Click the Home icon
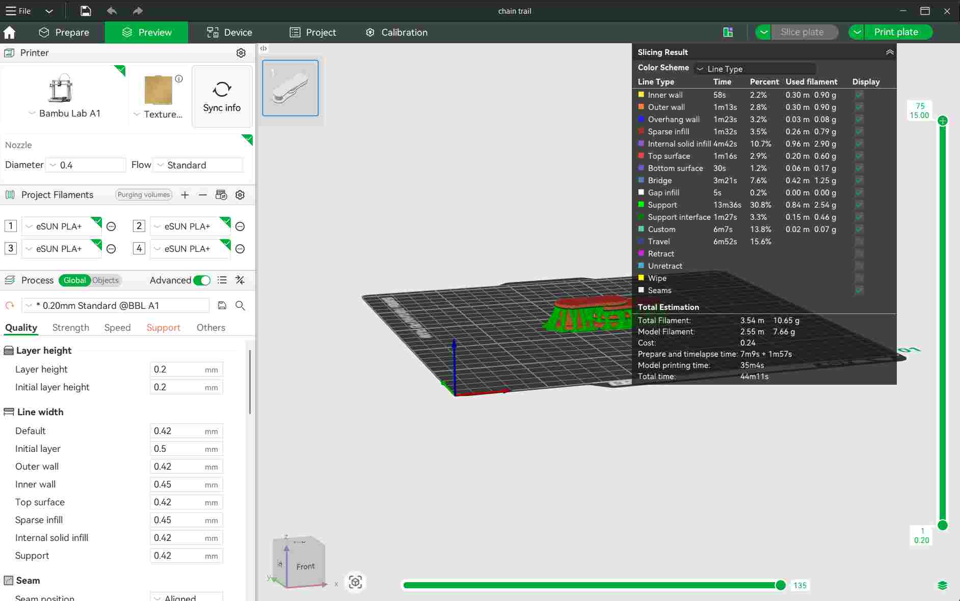 (9, 33)
